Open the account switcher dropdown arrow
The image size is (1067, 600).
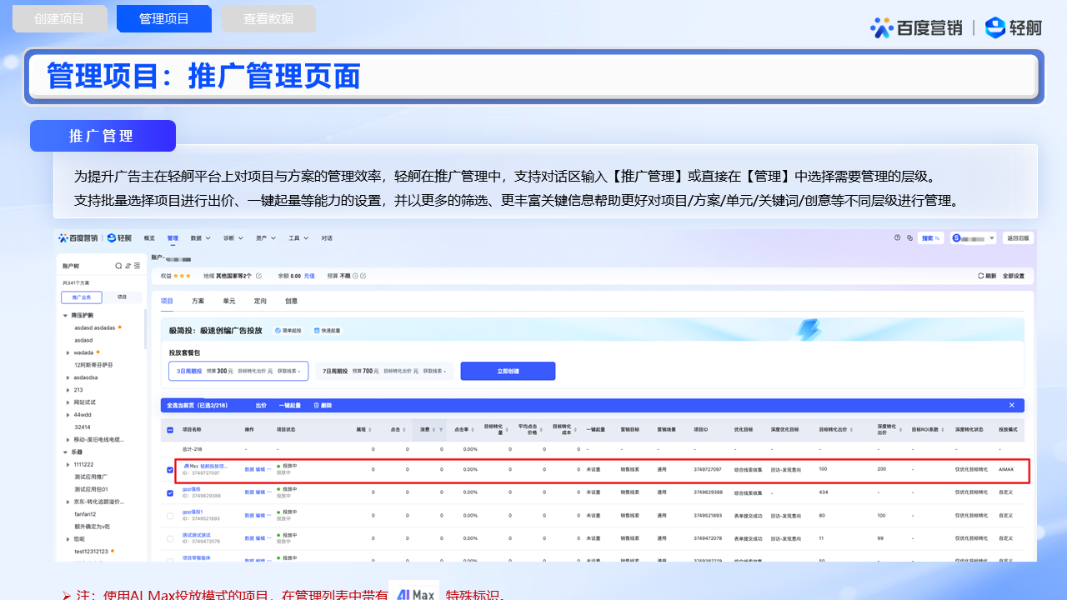point(991,238)
